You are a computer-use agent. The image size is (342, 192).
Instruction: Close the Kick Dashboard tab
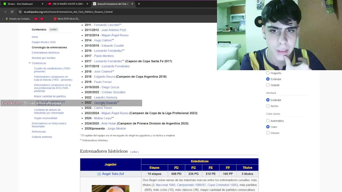coord(42,4)
